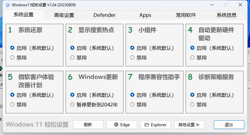Minimize the Windows11轻松设置 window
The image size is (250, 135).
pos(212,5)
